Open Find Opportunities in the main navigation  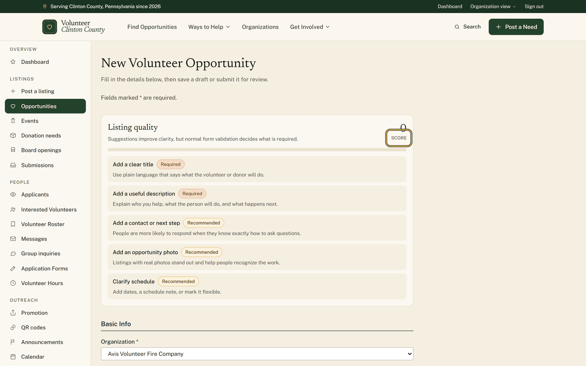pyautogui.click(x=152, y=27)
